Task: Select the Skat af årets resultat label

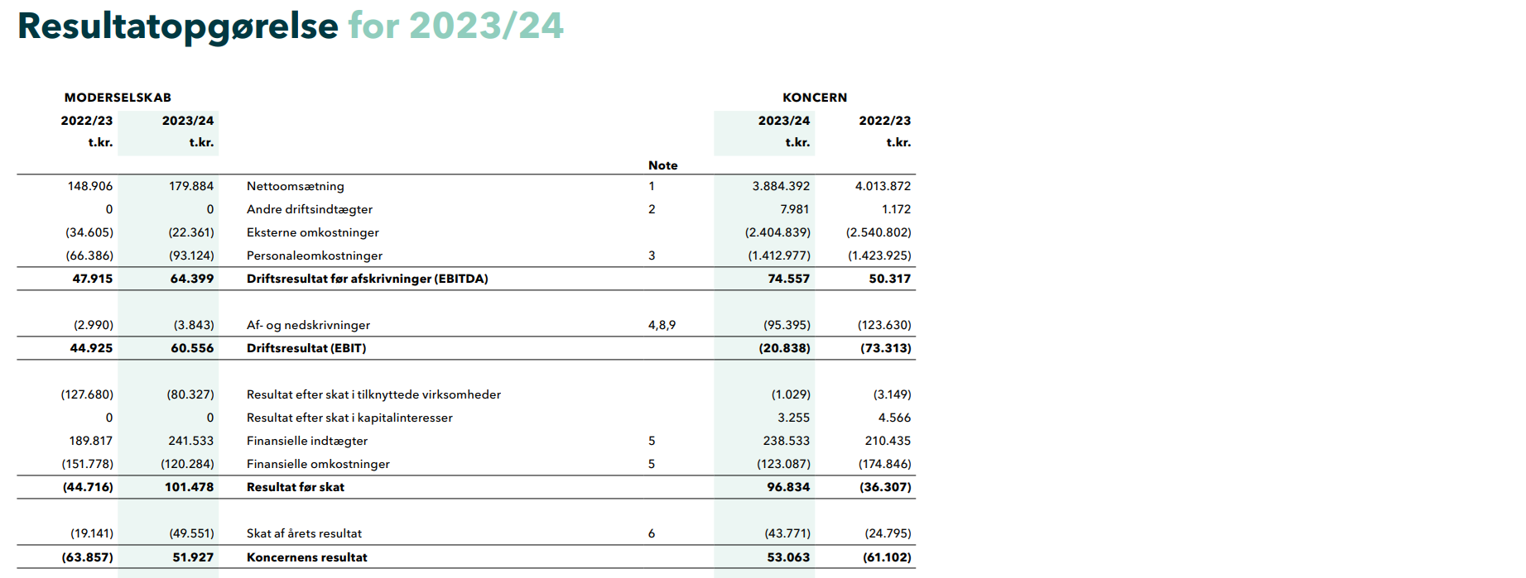Action: click(x=304, y=533)
